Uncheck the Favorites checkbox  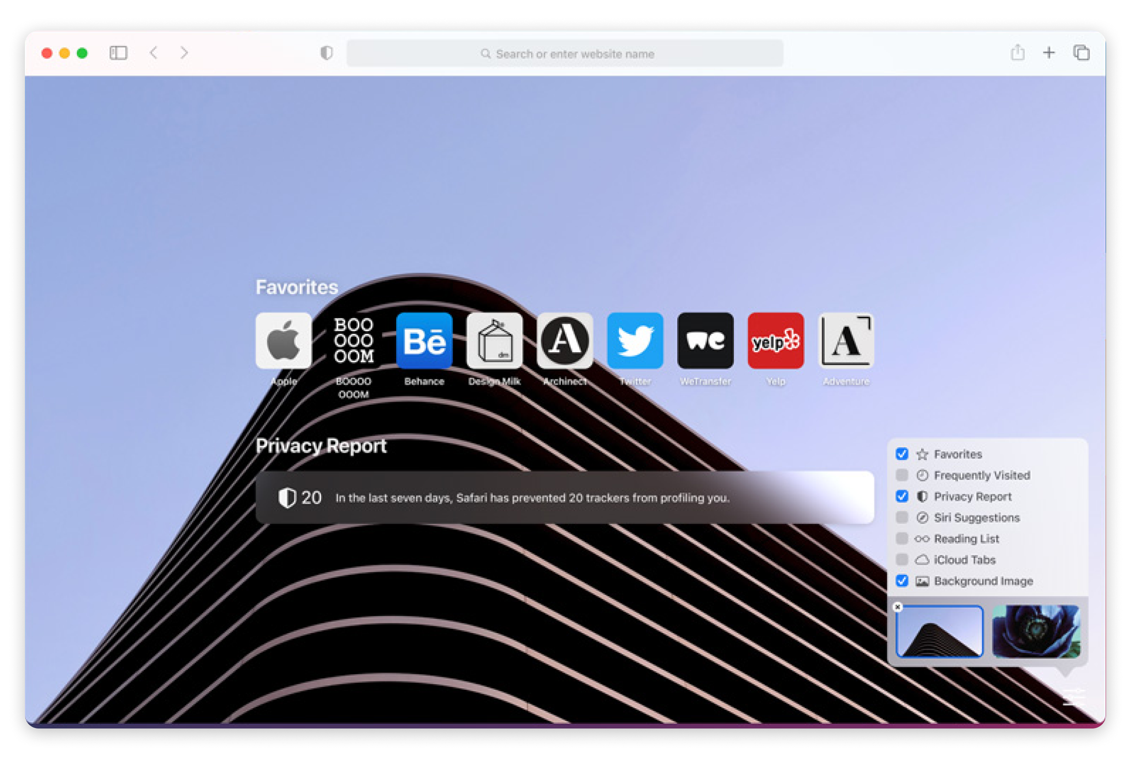pos(902,454)
